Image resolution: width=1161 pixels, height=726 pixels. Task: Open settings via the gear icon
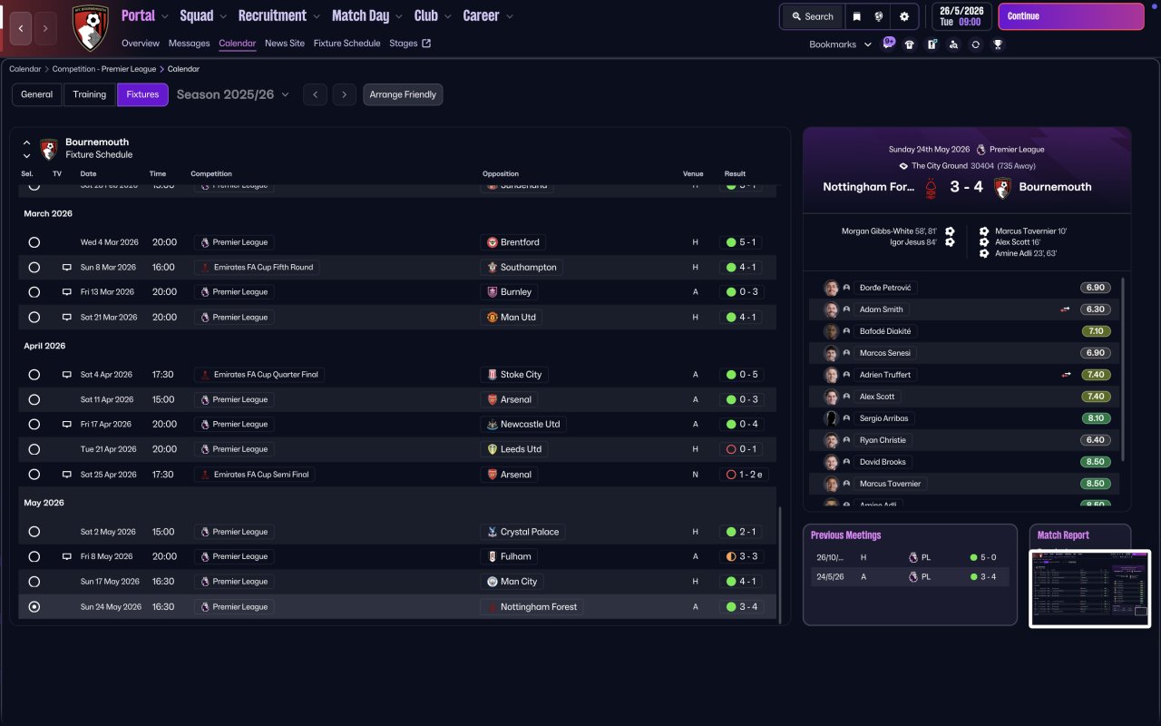tap(903, 16)
